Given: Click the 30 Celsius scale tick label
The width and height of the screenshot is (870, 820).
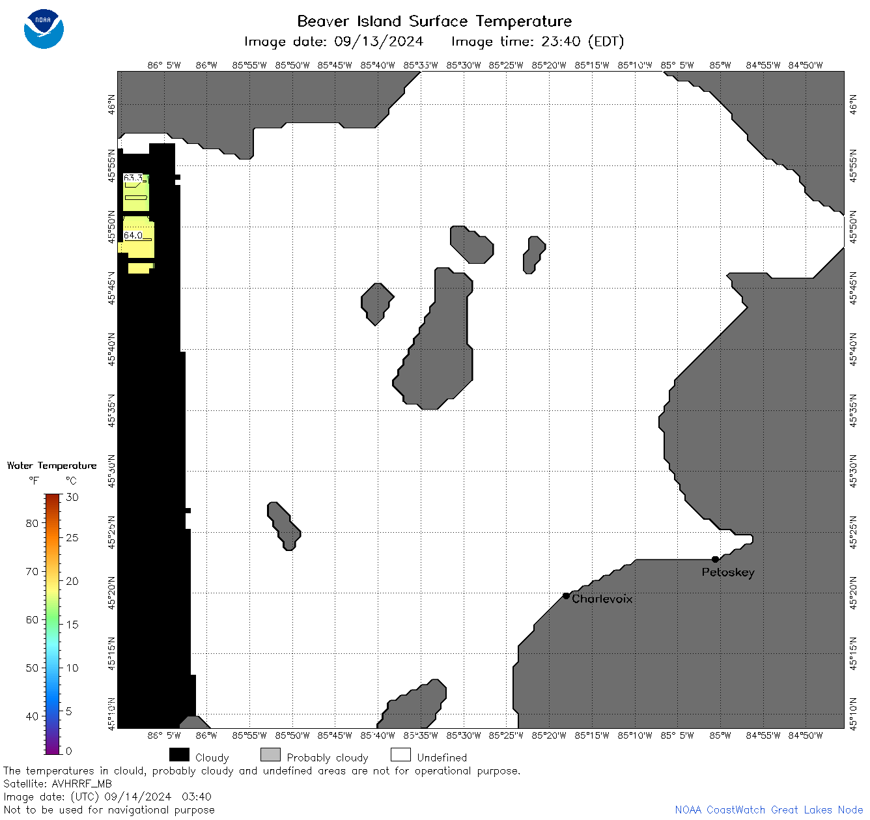Looking at the screenshot, I should pos(72,497).
